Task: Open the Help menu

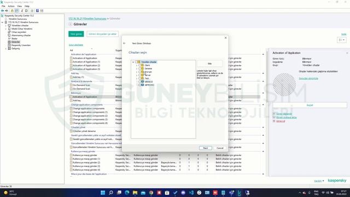Action: (x=27, y=6)
